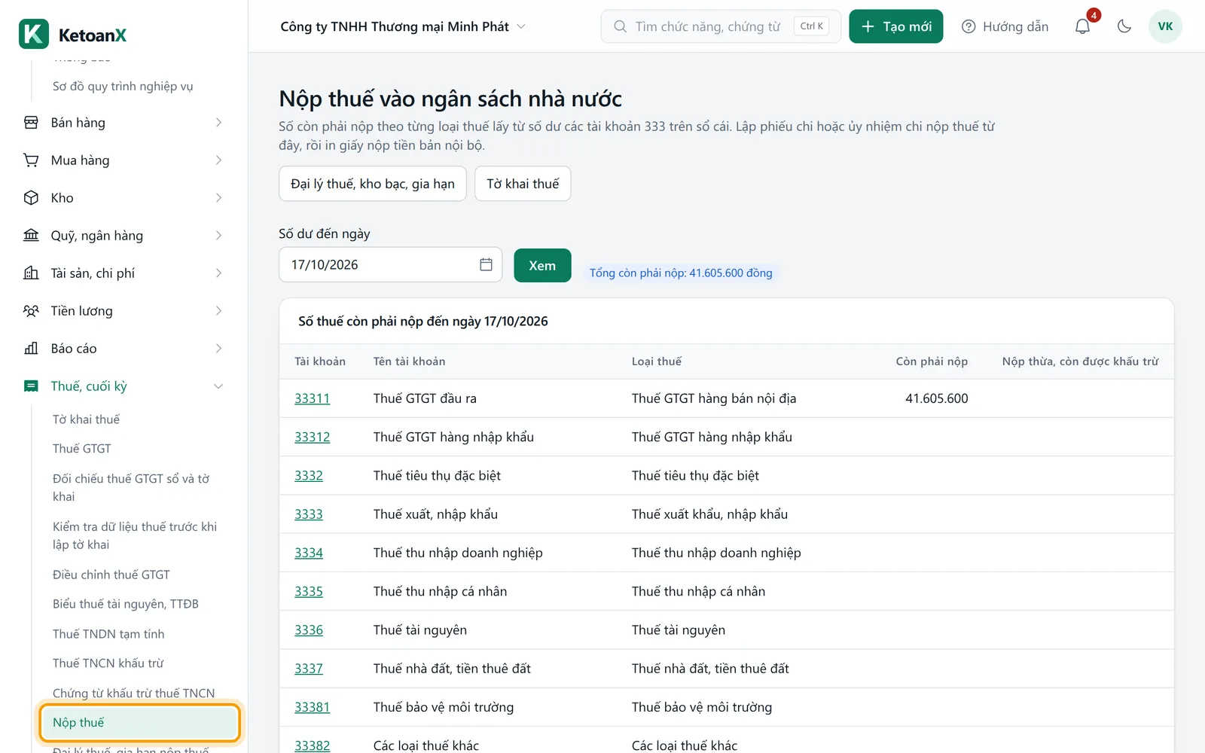Expand the Kho menu chevron
Image resolution: width=1205 pixels, height=753 pixels.
(x=218, y=198)
